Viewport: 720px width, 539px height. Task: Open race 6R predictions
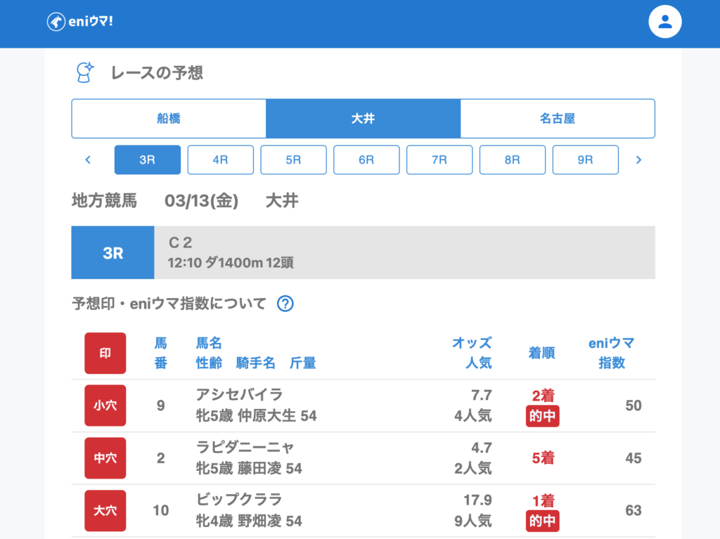(366, 160)
